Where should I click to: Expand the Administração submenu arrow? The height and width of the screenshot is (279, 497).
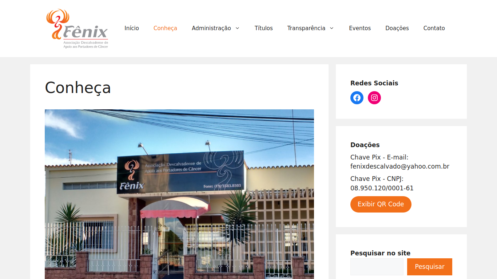(x=237, y=28)
